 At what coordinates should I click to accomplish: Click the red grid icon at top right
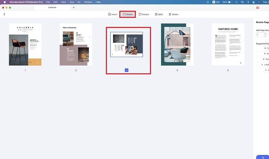[258, 7]
